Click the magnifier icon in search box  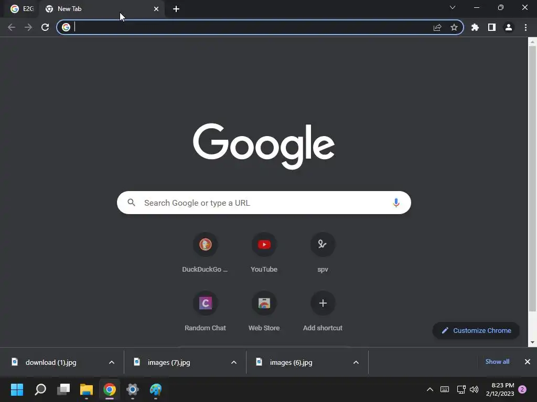click(x=131, y=203)
